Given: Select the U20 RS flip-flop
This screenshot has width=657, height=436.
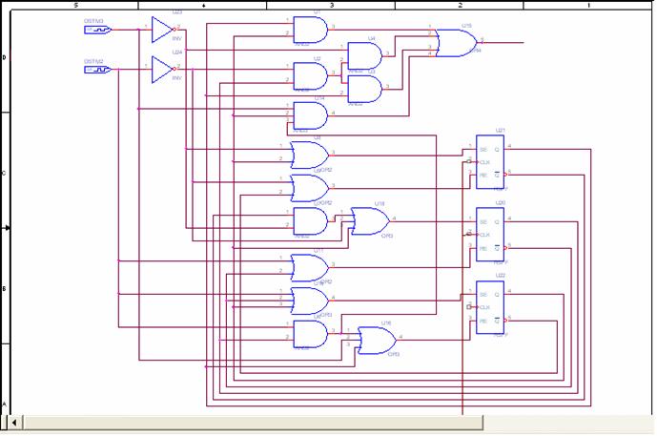Looking at the screenshot, I should [x=490, y=235].
